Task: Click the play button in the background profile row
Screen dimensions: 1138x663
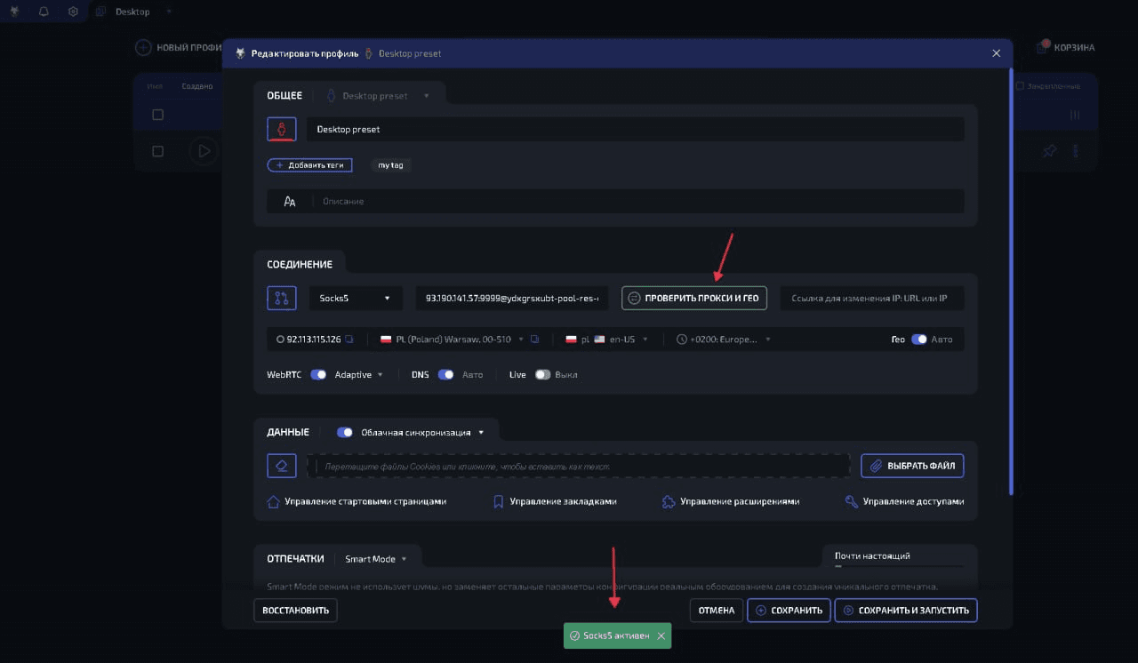Action: (x=204, y=151)
